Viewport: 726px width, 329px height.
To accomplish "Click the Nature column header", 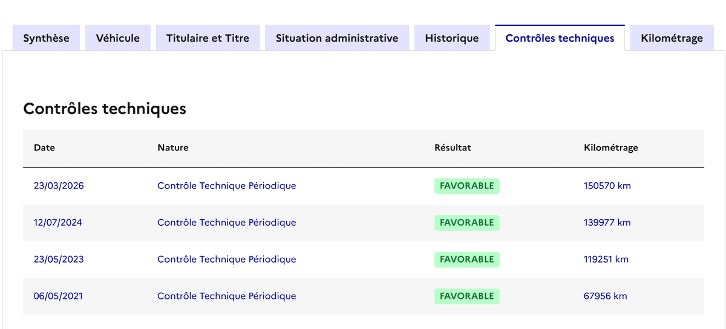I will pos(172,147).
